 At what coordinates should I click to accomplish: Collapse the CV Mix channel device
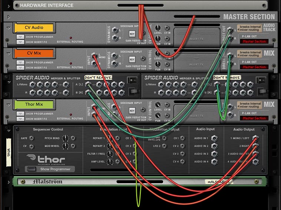[8, 53]
